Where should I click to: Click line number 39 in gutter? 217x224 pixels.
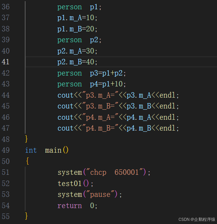[5, 40]
